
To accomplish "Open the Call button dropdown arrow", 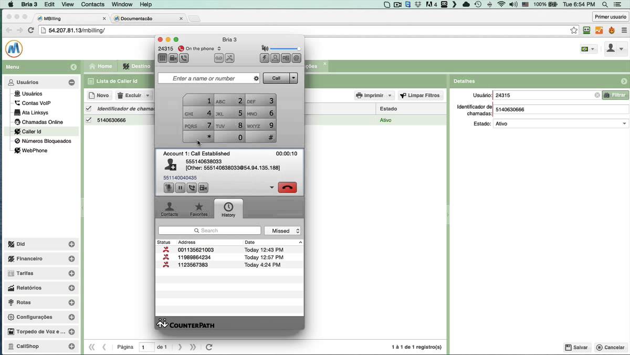I will [x=293, y=78].
